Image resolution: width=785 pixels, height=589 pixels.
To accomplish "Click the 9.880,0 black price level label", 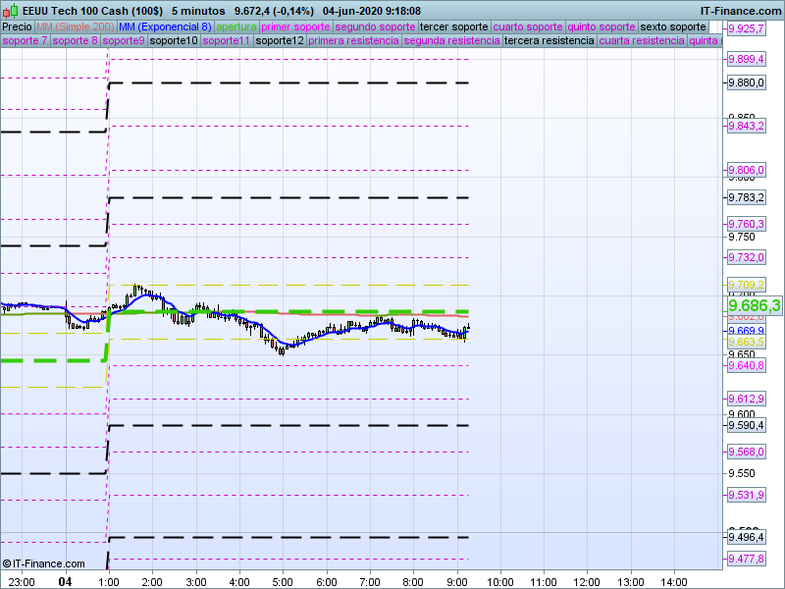I will click(x=746, y=83).
